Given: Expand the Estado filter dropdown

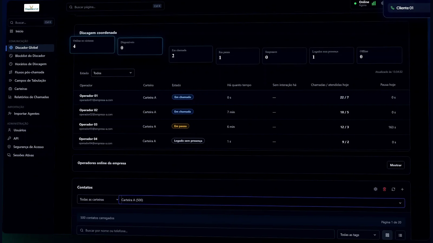Looking at the screenshot, I should click(113, 73).
